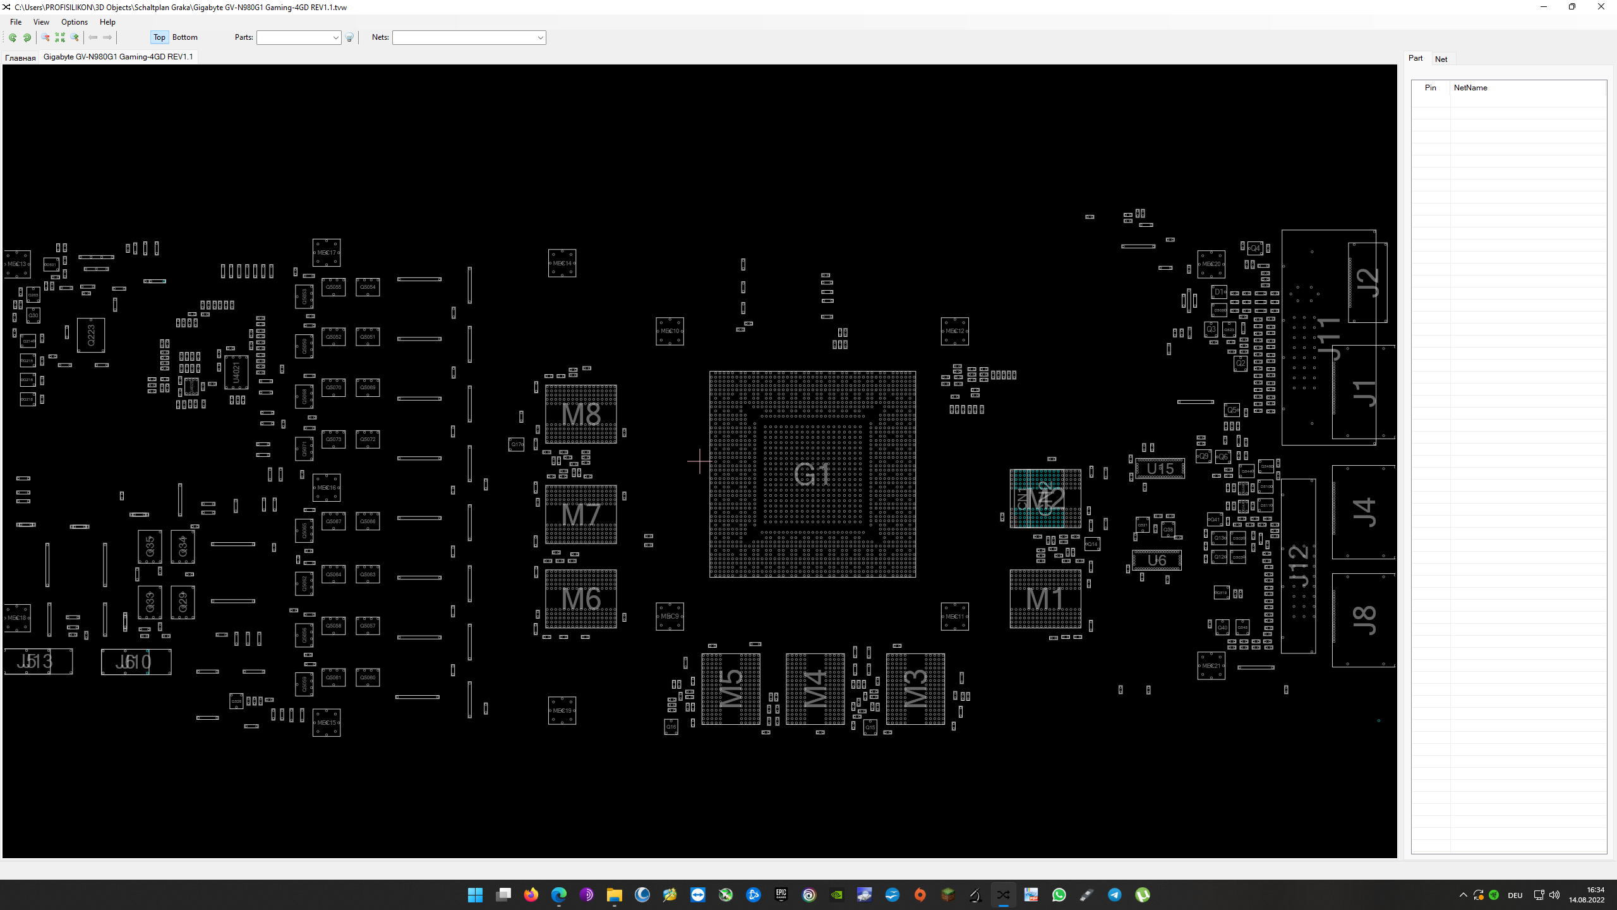Select memory chip M3
The width and height of the screenshot is (1617, 910).
coord(915,689)
